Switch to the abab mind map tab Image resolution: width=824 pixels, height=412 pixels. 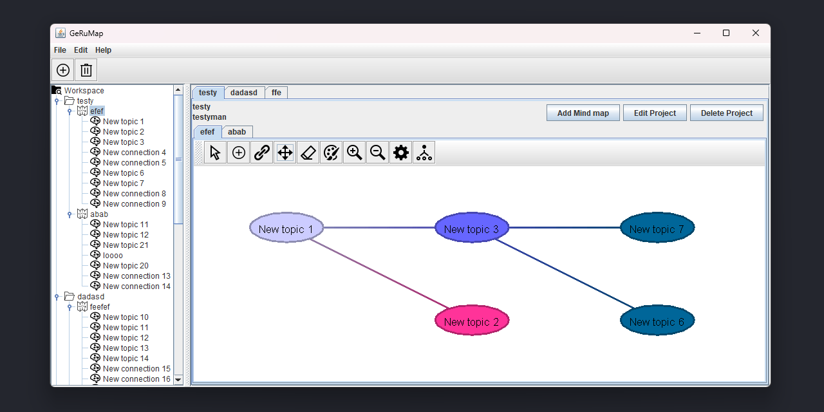[237, 131]
